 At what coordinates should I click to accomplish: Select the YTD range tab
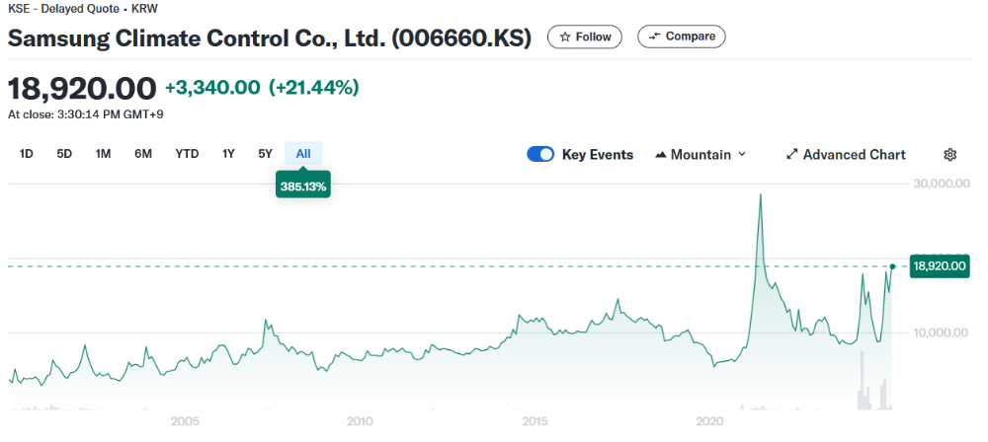click(x=187, y=154)
